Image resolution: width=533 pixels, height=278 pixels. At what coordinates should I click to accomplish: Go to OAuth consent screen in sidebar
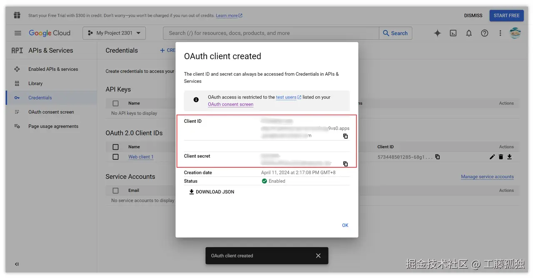pos(51,112)
